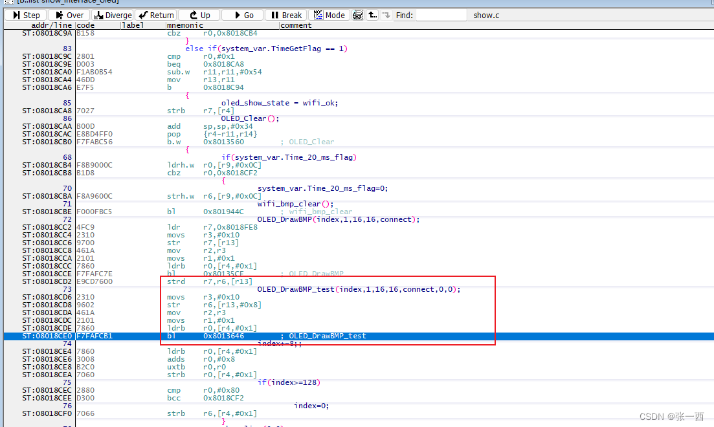Select the str r6,[r13,#0x8] row

359,305
